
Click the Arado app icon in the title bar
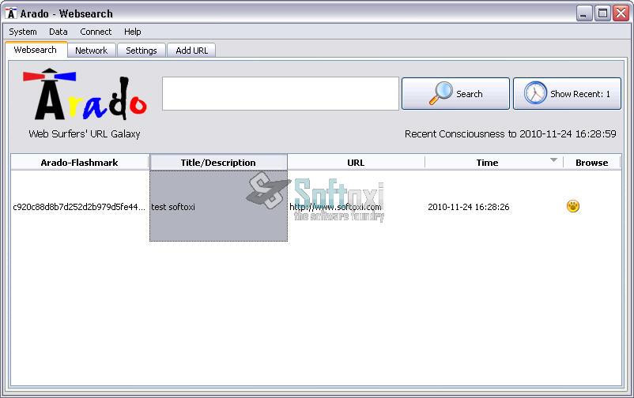coord(11,13)
